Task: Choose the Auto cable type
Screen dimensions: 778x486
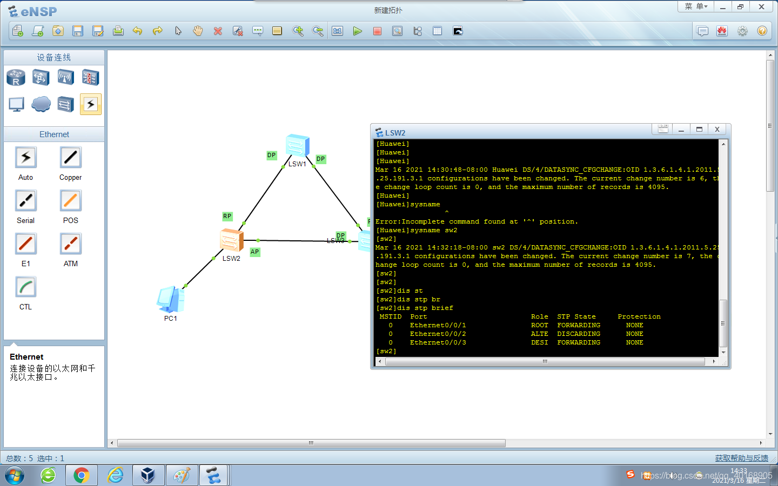Action: tap(25, 158)
